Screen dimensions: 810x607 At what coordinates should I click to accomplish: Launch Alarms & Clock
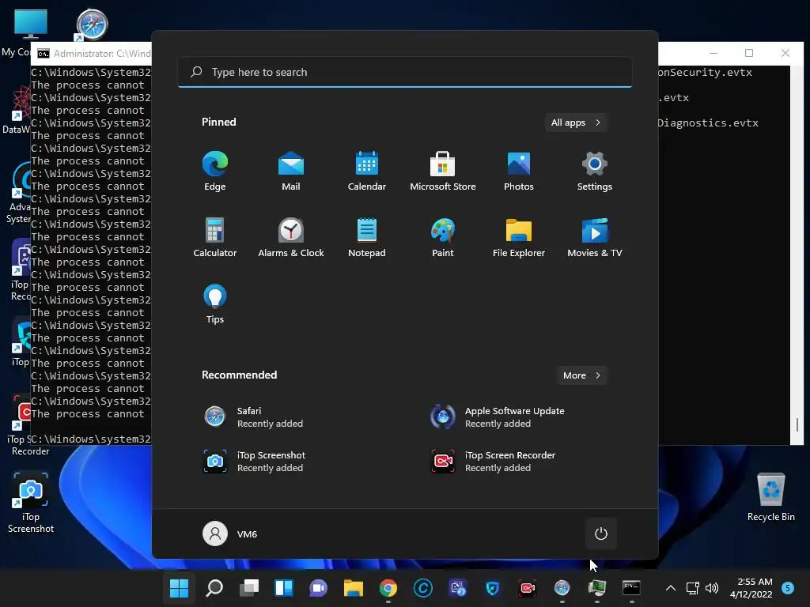[291, 237]
